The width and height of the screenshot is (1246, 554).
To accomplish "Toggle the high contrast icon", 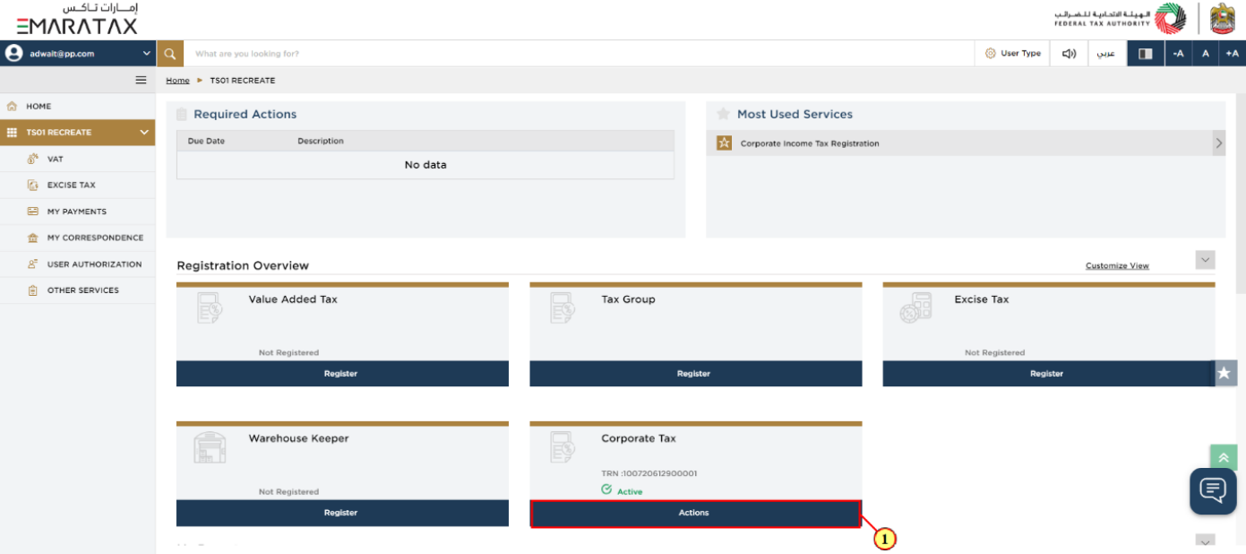I will tap(1145, 53).
